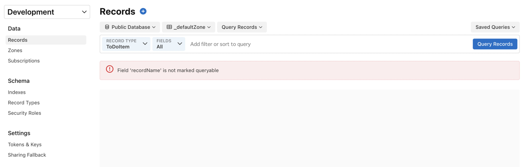Screen dimensions: 522x167
Task: Go to Sharing Fallback settings
Action: click(x=27, y=155)
